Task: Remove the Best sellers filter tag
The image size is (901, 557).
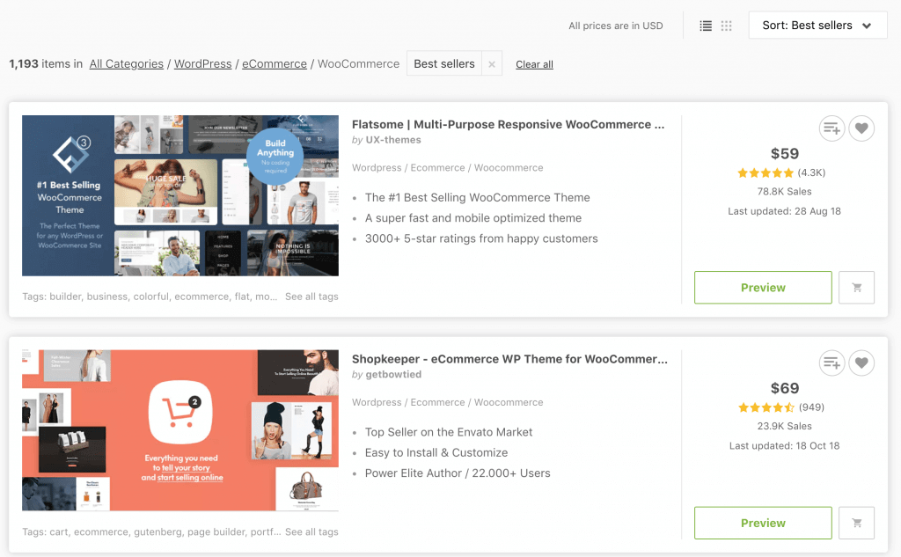Action: click(492, 64)
